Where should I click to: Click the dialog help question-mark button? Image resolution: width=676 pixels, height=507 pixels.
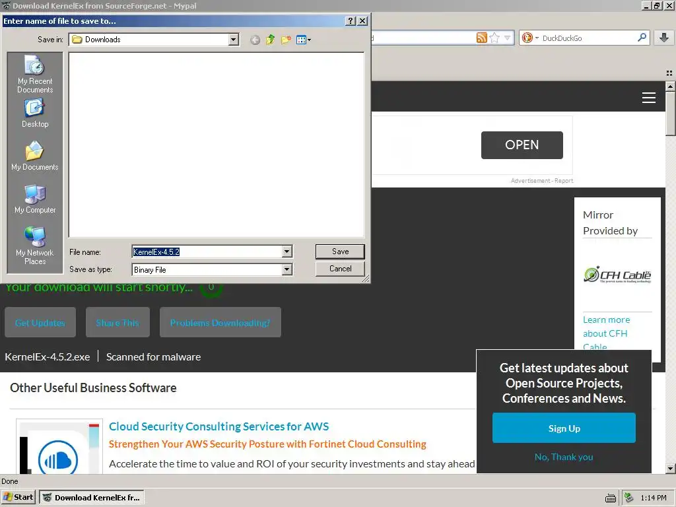[x=351, y=20]
